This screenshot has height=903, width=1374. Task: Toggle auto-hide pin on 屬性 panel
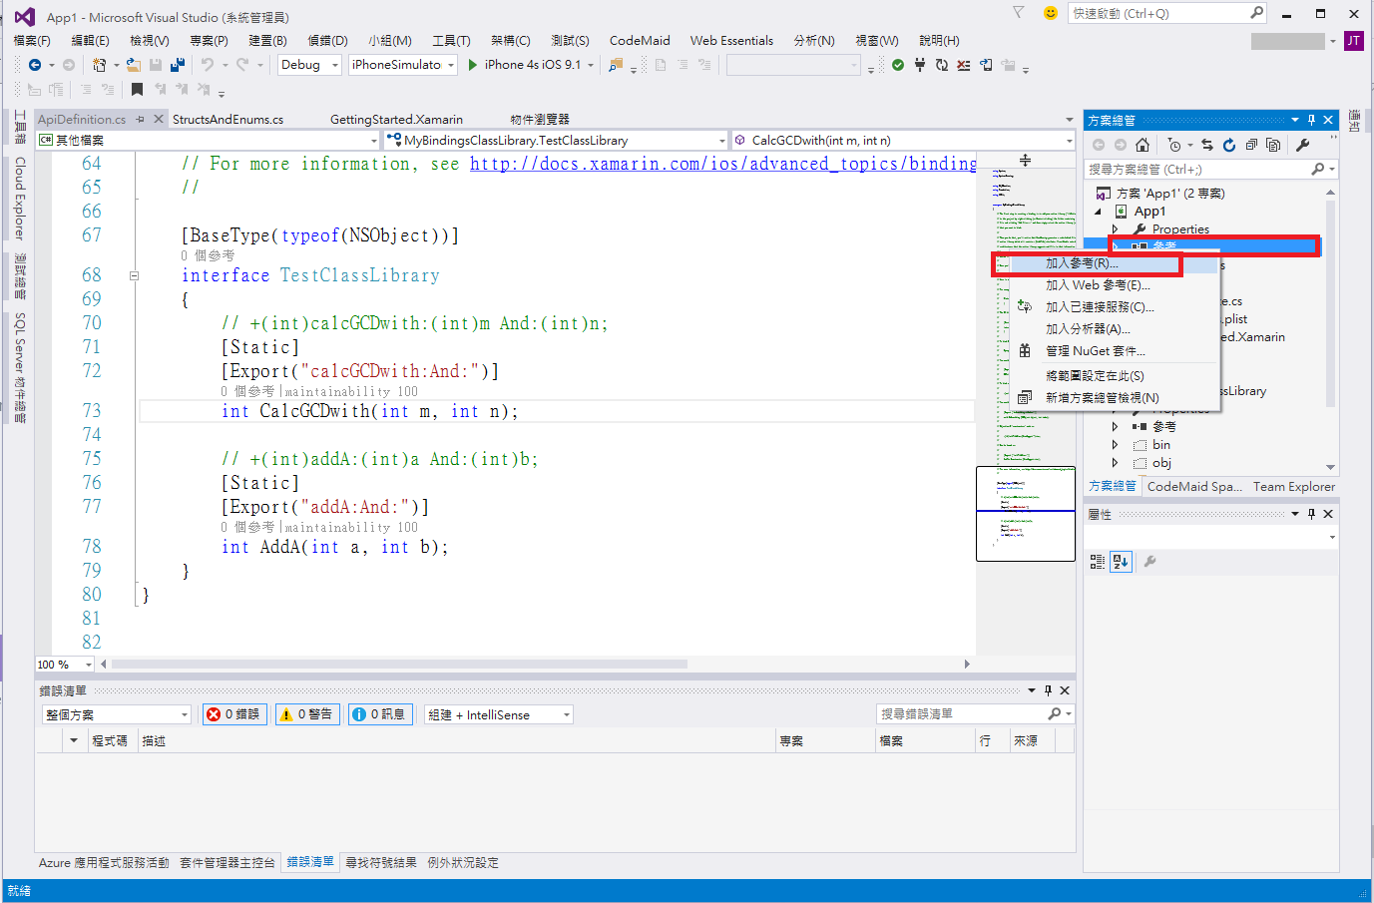(x=1311, y=514)
